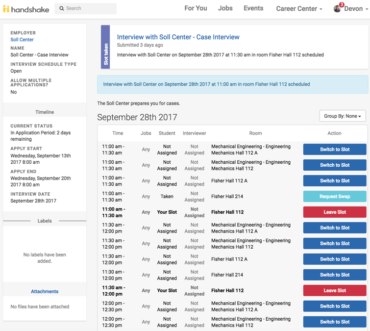Switch to 11:00 am Fisher Hall 112 A slot
370x331 pixels.
[x=335, y=180]
